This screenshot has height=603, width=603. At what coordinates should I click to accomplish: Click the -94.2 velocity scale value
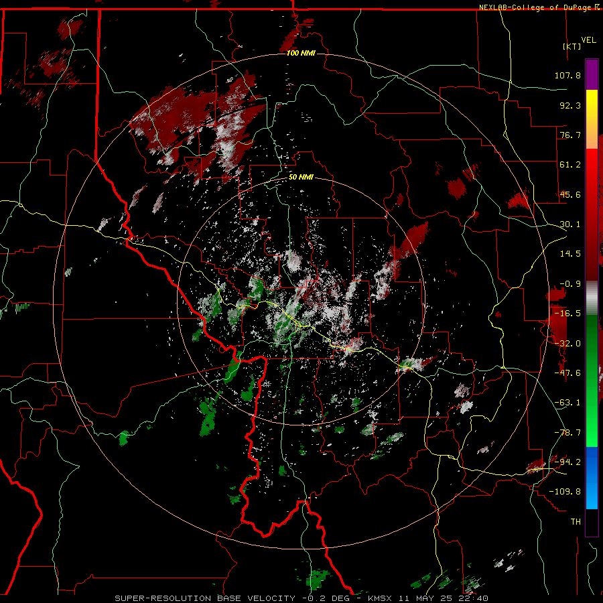567,462
